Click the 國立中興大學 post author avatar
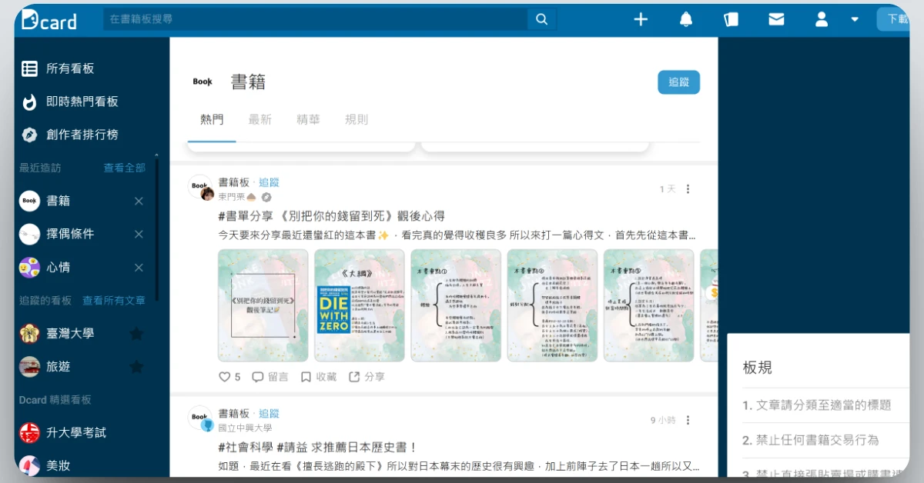924x483 pixels. tap(201, 418)
